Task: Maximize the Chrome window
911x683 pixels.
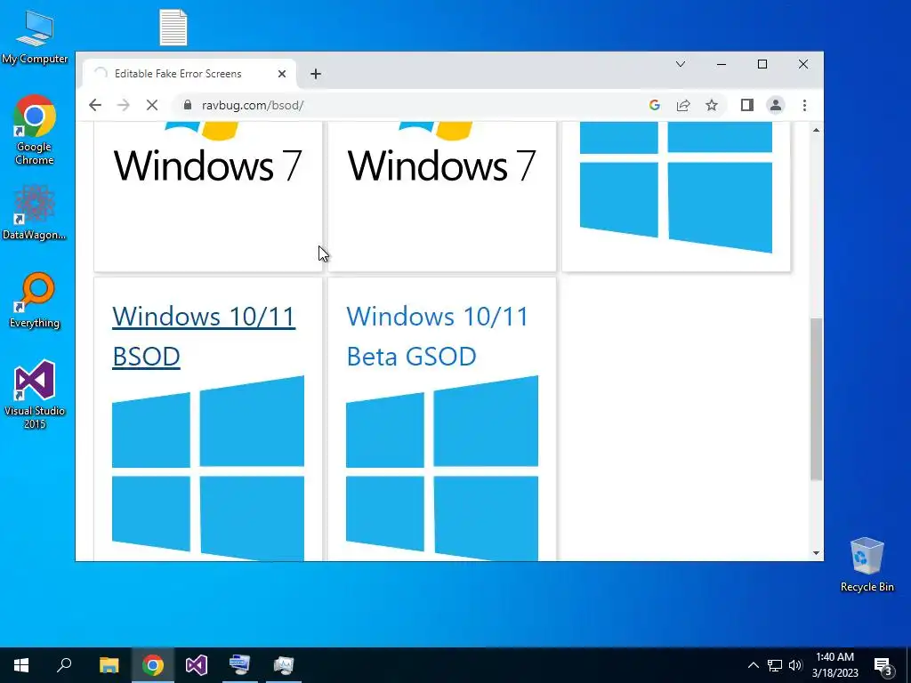Action: point(762,64)
